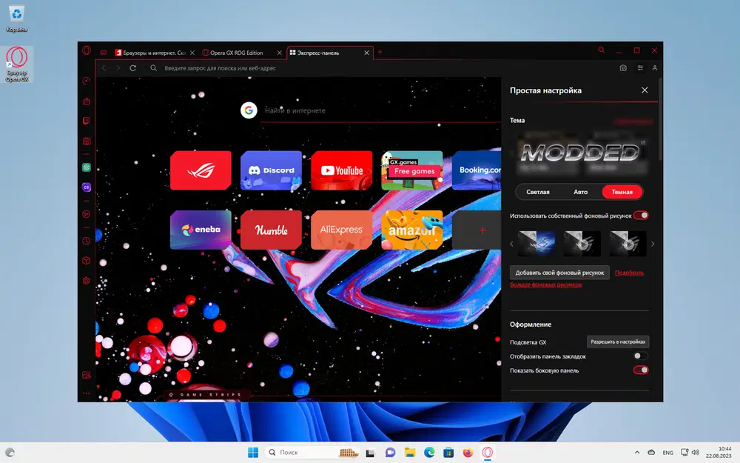Open tab search magnifier in title bar
Viewport: 740px width, 463px height.
(x=601, y=50)
